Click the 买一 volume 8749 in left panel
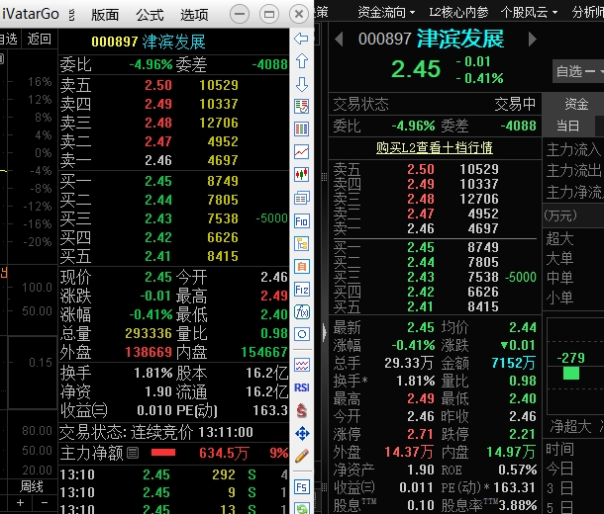 [223, 181]
